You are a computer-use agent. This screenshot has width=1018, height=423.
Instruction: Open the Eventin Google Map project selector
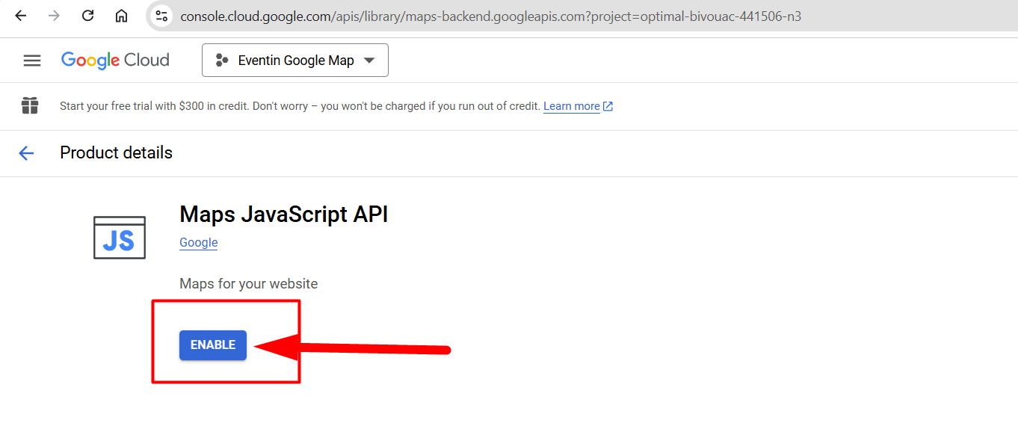tap(294, 61)
